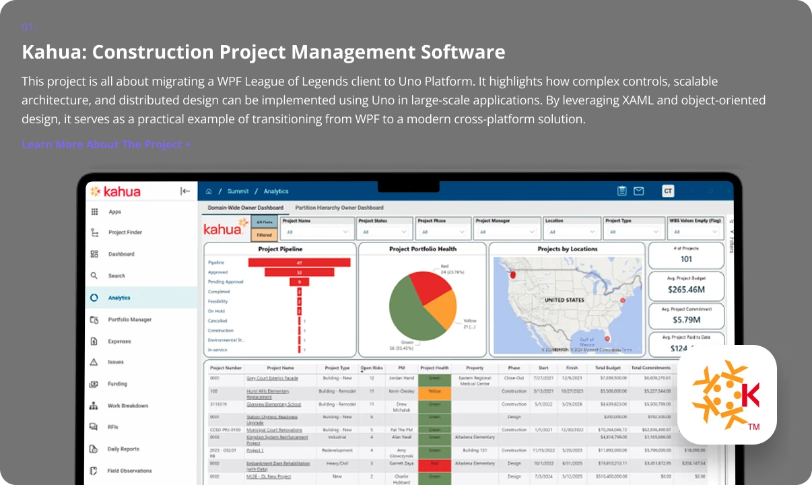Open the Project Status filter dropdown
This screenshot has height=485, width=812.
pyautogui.click(x=385, y=232)
